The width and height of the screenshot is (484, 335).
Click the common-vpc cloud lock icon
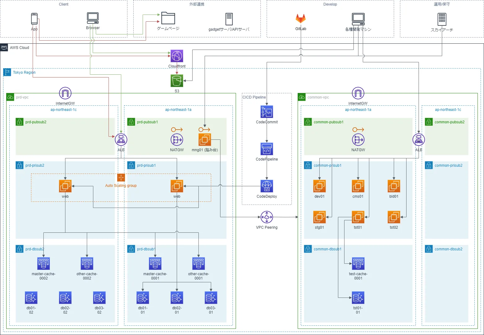(302, 97)
